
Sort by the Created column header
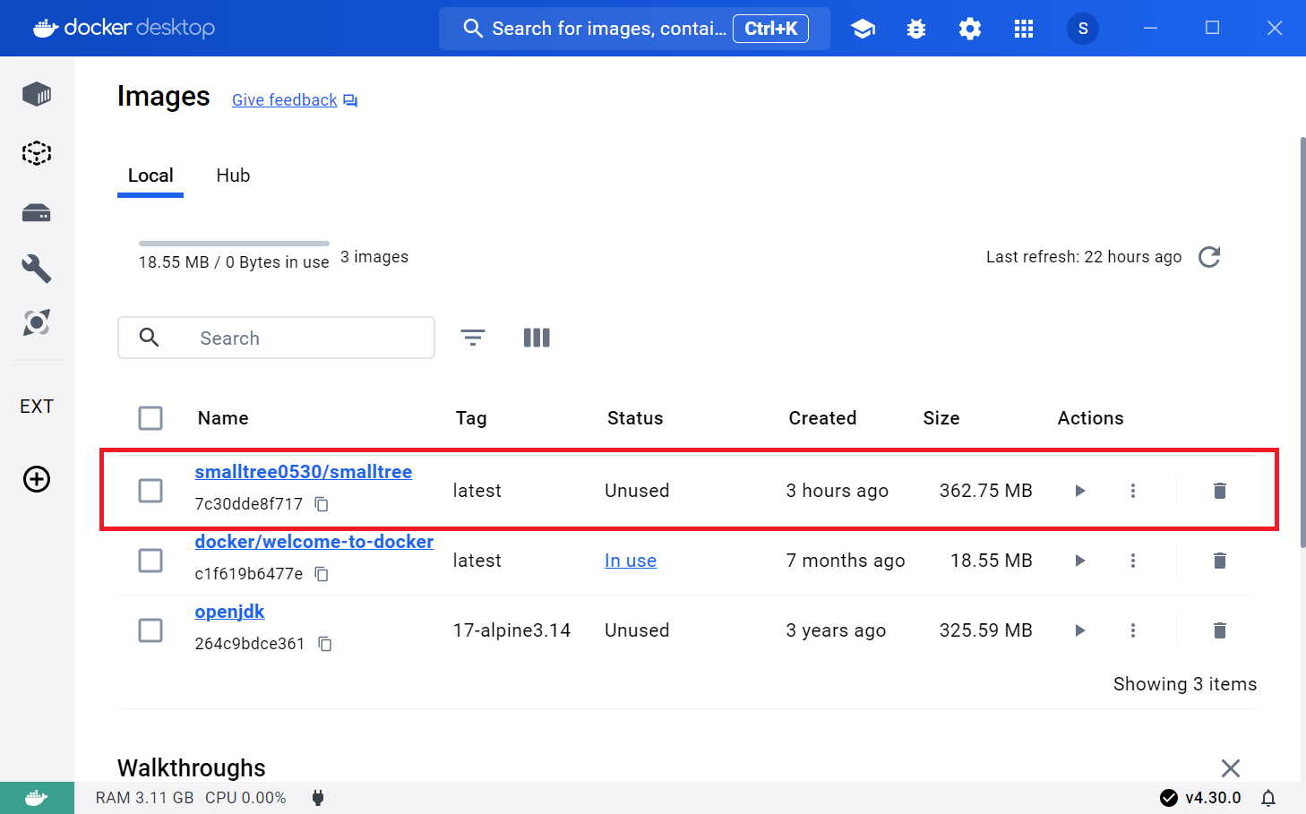[822, 418]
